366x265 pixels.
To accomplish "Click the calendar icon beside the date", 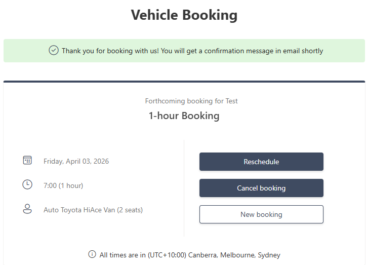I will coord(27,161).
